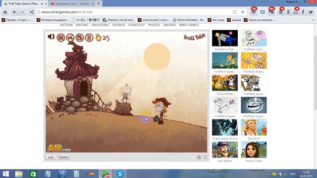Go forward in browser history

pos(22,12)
